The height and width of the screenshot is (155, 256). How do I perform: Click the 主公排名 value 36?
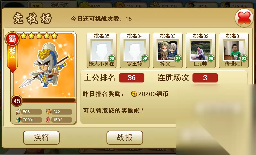(x=132, y=78)
